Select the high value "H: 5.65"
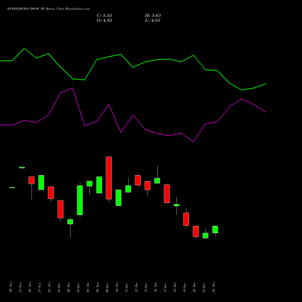The height and width of the screenshot is (302, 302). (x=153, y=16)
